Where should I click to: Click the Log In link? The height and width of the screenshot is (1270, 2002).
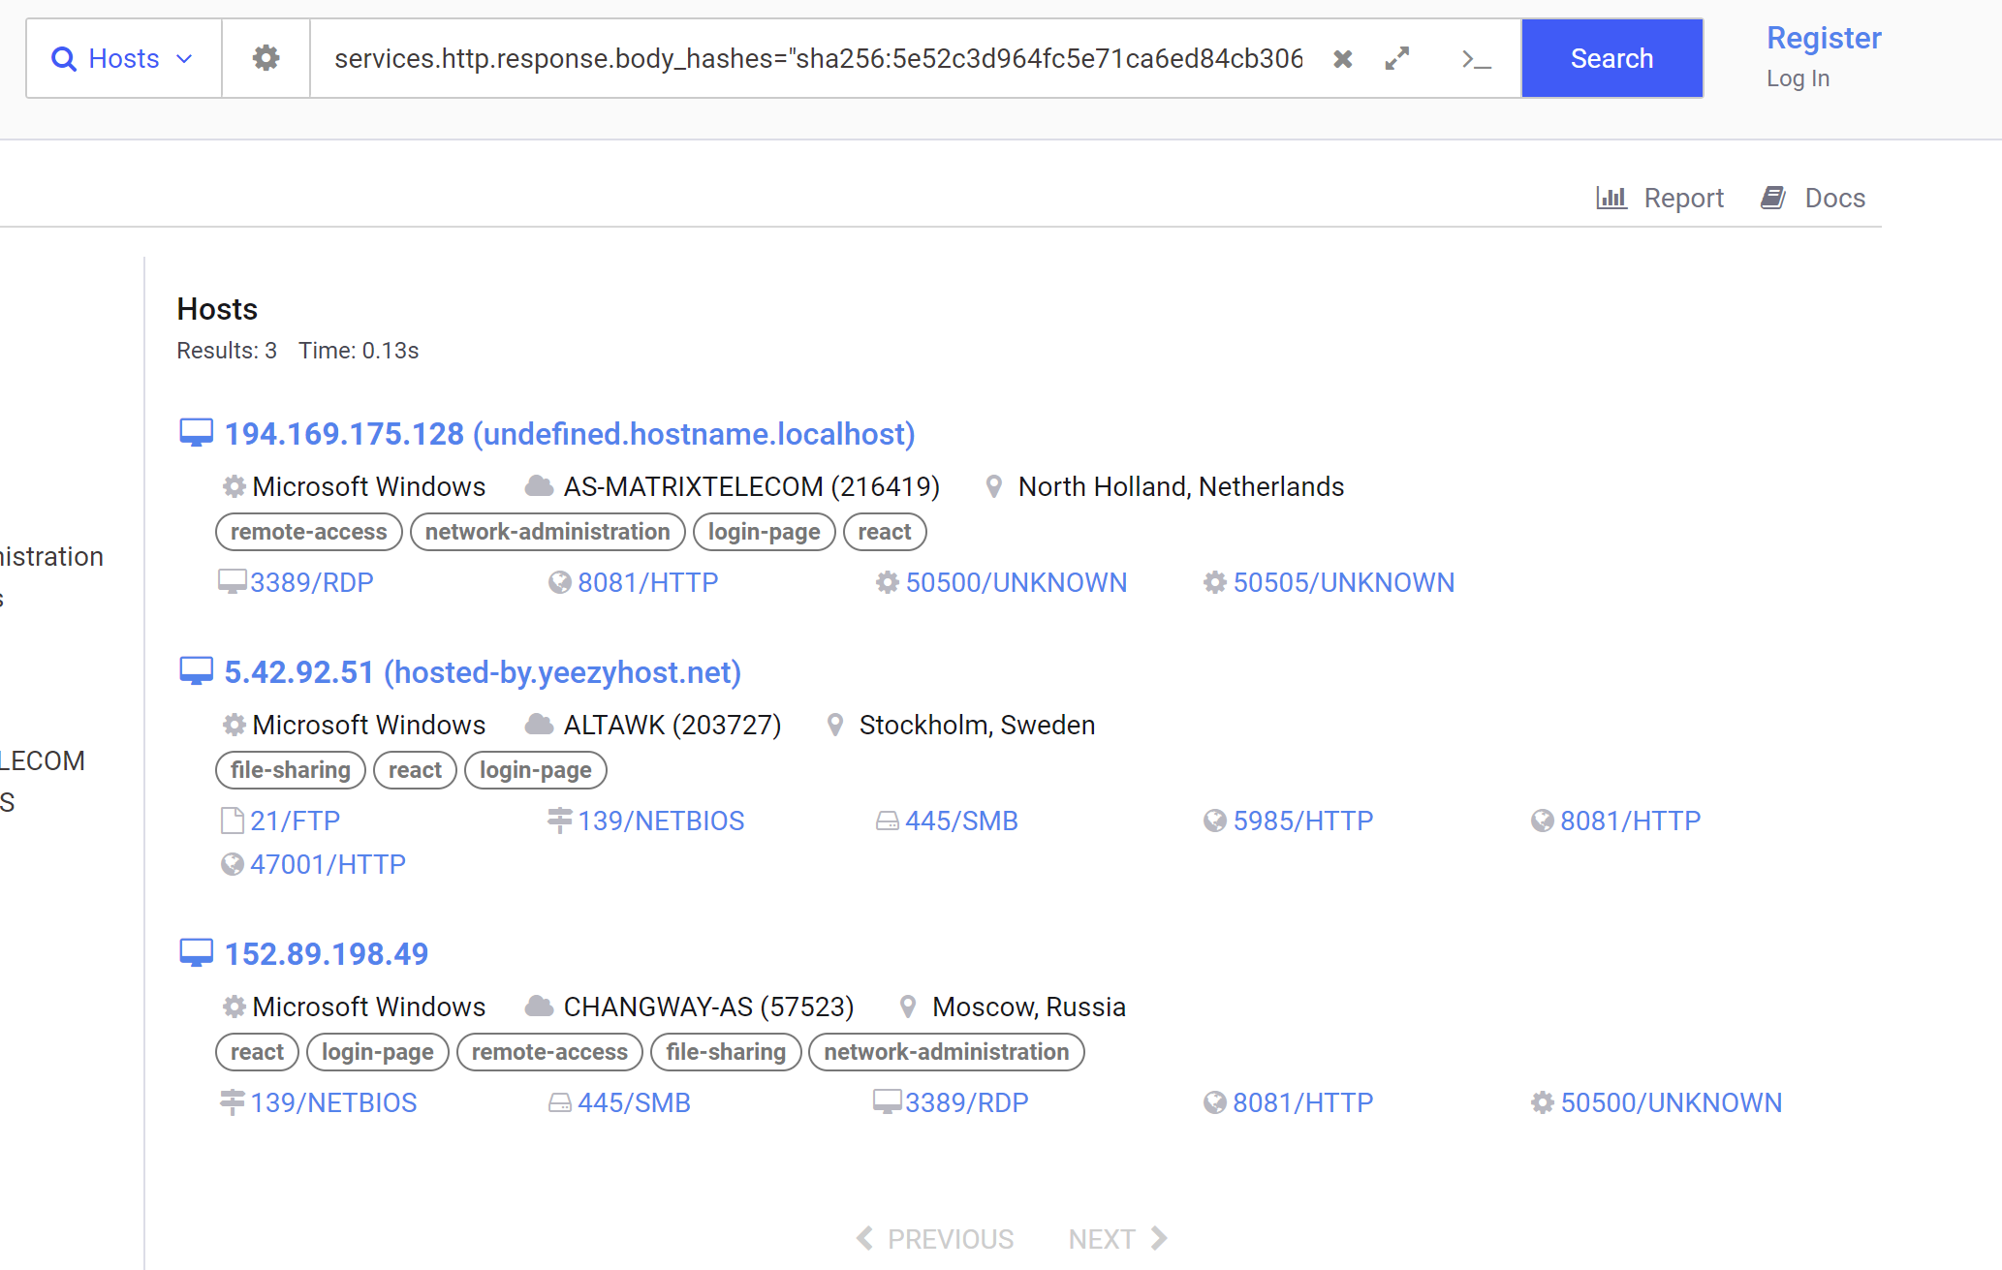(x=1797, y=78)
